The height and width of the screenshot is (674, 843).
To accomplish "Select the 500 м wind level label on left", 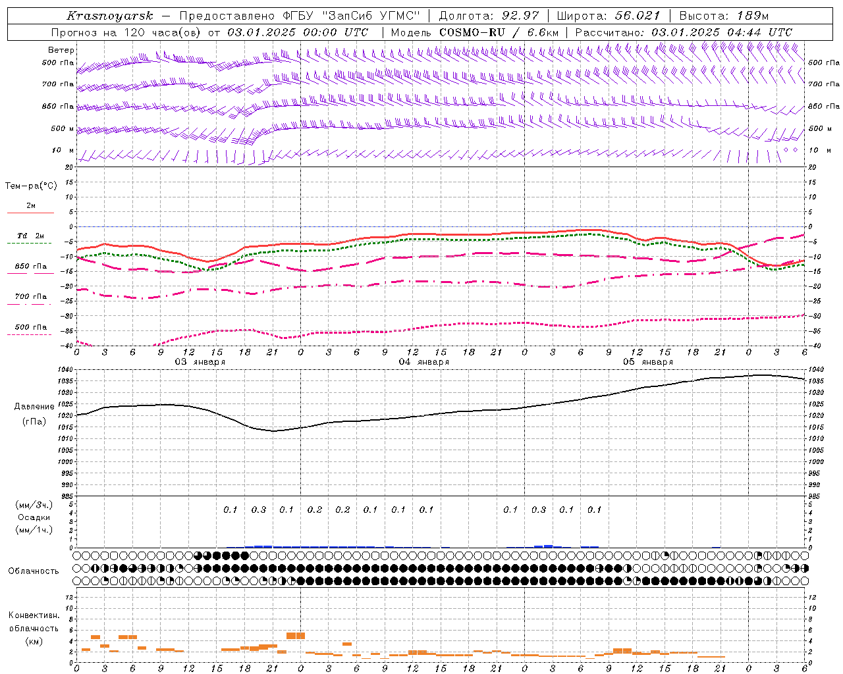I will 62,128.
